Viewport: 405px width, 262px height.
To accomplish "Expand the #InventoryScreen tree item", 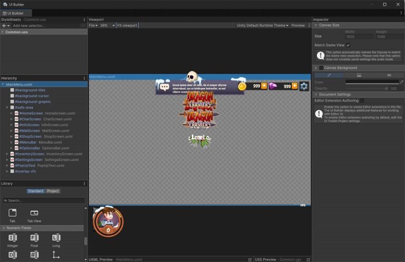I will (7, 154).
